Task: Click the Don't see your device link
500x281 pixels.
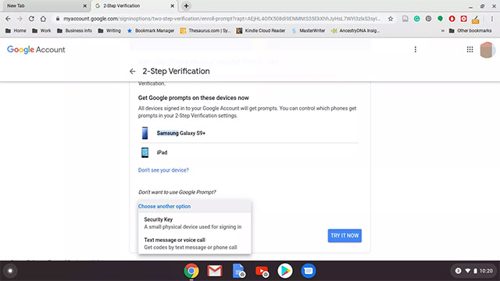Action: [x=163, y=170]
